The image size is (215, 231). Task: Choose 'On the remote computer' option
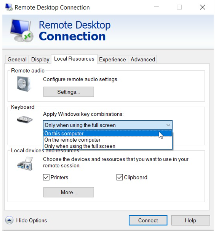[x=108, y=140]
